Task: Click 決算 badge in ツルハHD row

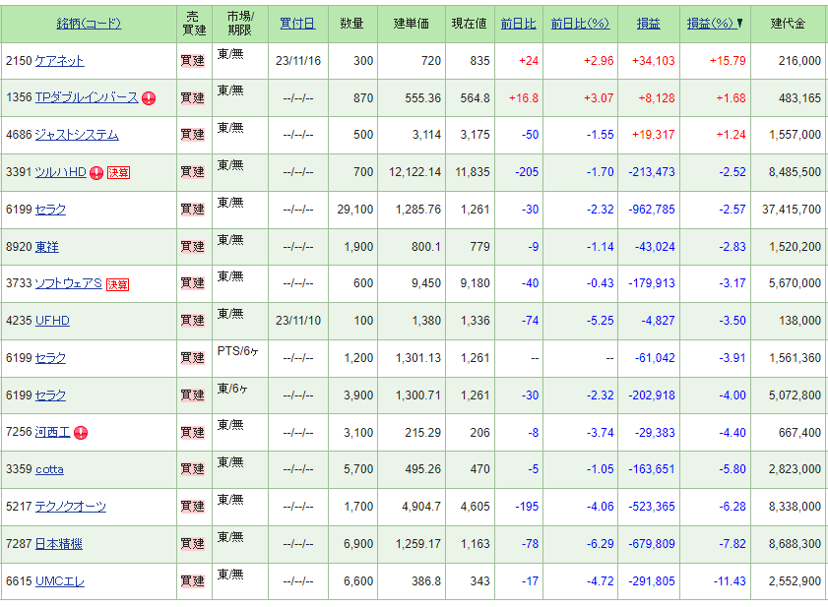Action: (x=118, y=172)
